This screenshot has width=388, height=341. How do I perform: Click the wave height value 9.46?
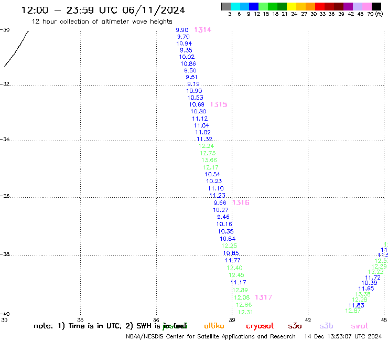(x=223, y=217)
